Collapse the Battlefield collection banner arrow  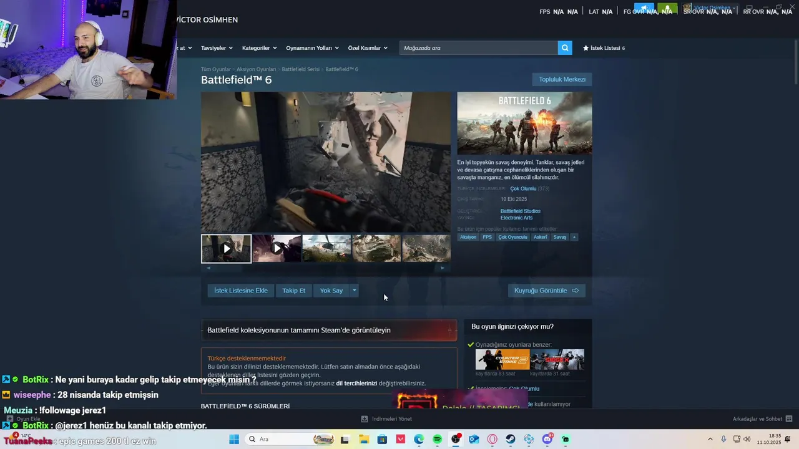coord(449,330)
